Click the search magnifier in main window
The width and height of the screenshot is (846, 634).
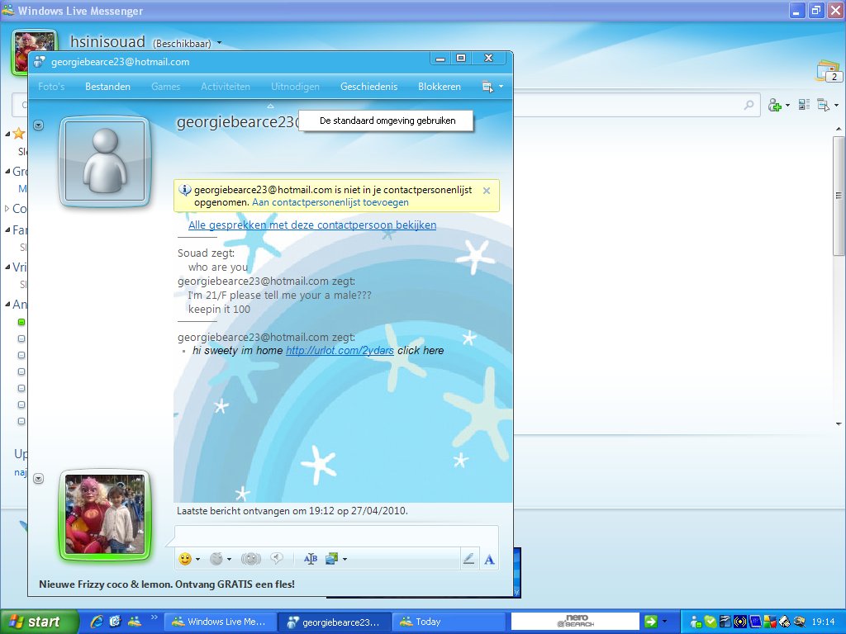coord(749,105)
